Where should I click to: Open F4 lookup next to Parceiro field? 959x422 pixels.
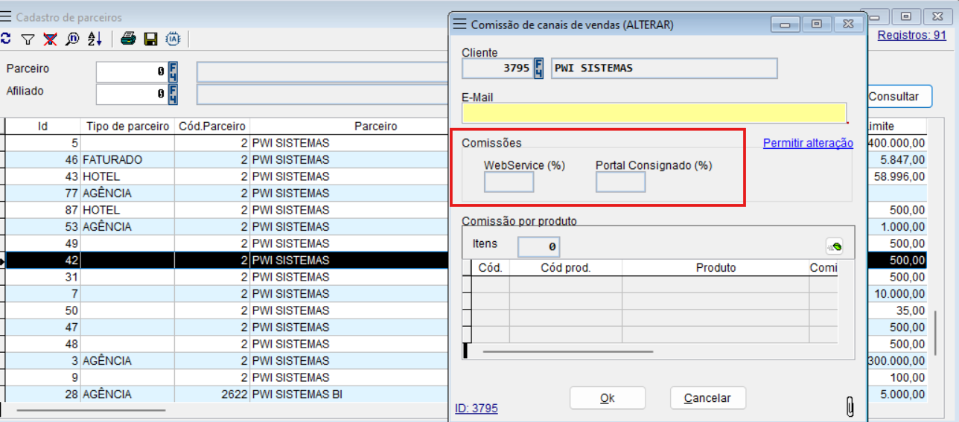(x=173, y=72)
